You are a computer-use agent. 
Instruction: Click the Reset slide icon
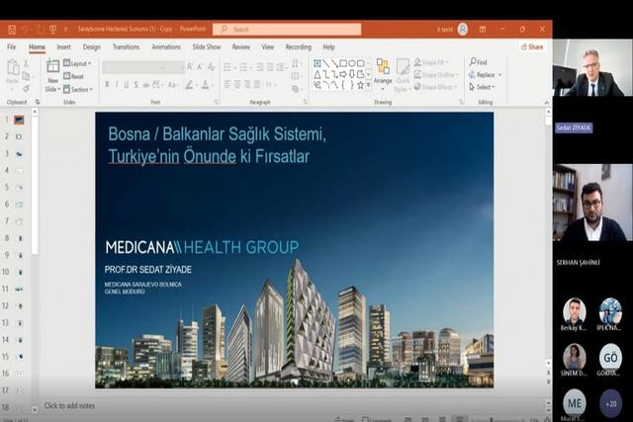[x=75, y=76]
